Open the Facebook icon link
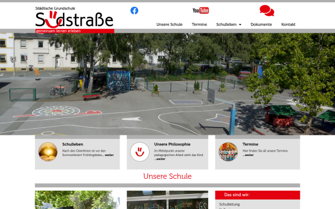The height and width of the screenshot is (209, 335). pos(135,11)
